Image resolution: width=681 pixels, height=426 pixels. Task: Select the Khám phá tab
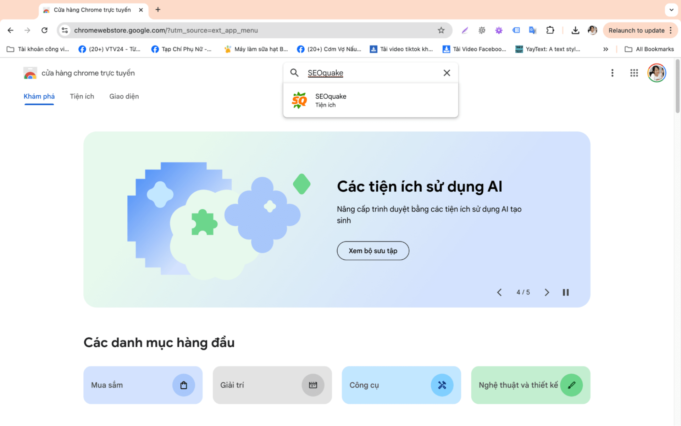pyautogui.click(x=39, y=96)
